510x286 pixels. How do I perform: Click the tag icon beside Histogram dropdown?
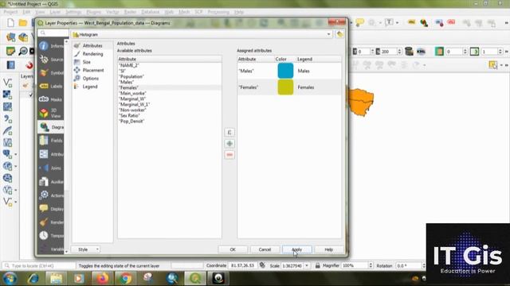tap(340, 34)
